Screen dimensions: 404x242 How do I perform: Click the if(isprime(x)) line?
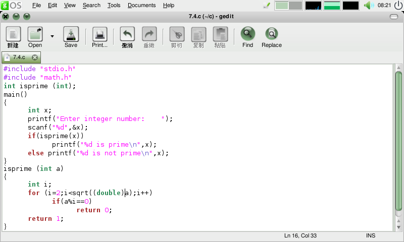[56, 136]
